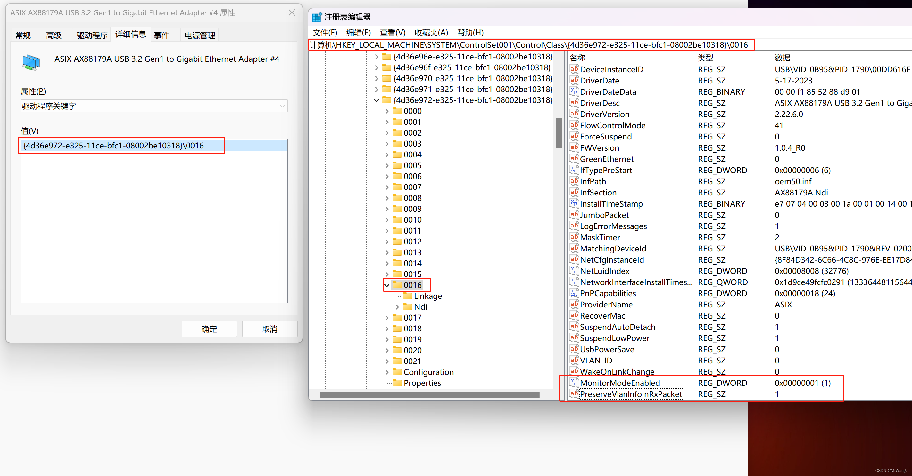Image resolution: width=912 pixels, height=476 pixels.
Task: Click the network adapter device icon in properties dialog
Action: point(31,63)
